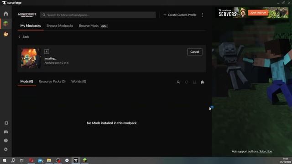The image size is (292, 164).
Task: Select the Worlds (0) tab
Action: tap(78, 82)
